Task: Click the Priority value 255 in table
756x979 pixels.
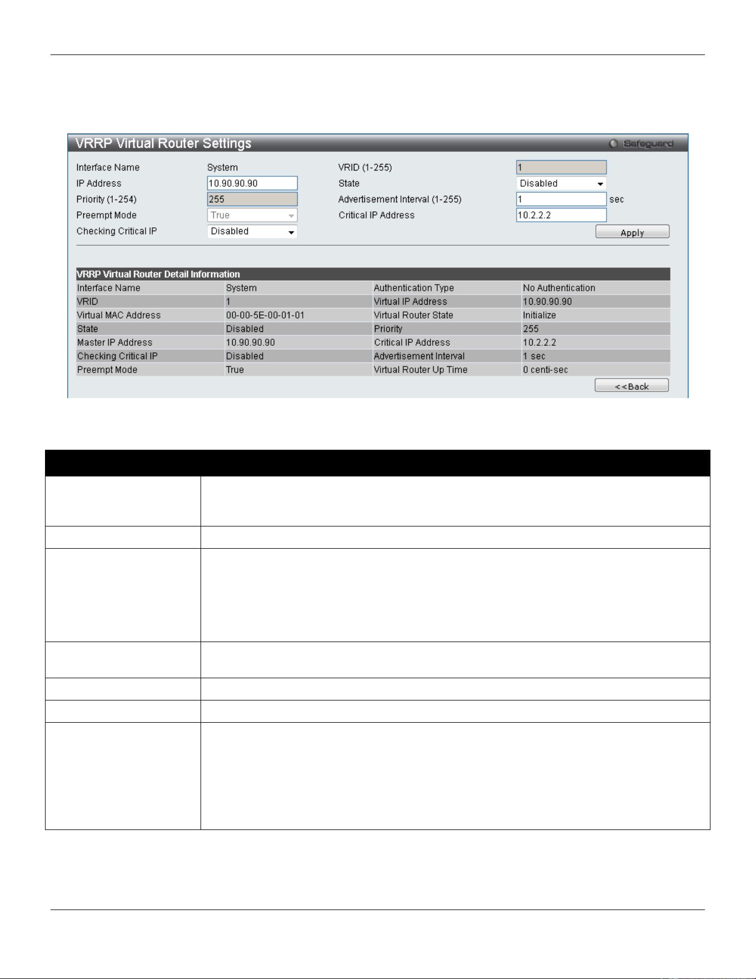Action: pos(530,329)
